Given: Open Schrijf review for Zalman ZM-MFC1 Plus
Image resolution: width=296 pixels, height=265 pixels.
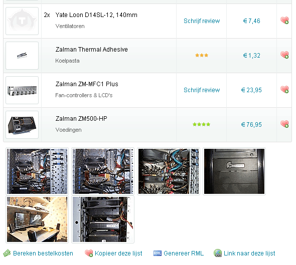Looking at the screenshot, I should click(202, 90).
